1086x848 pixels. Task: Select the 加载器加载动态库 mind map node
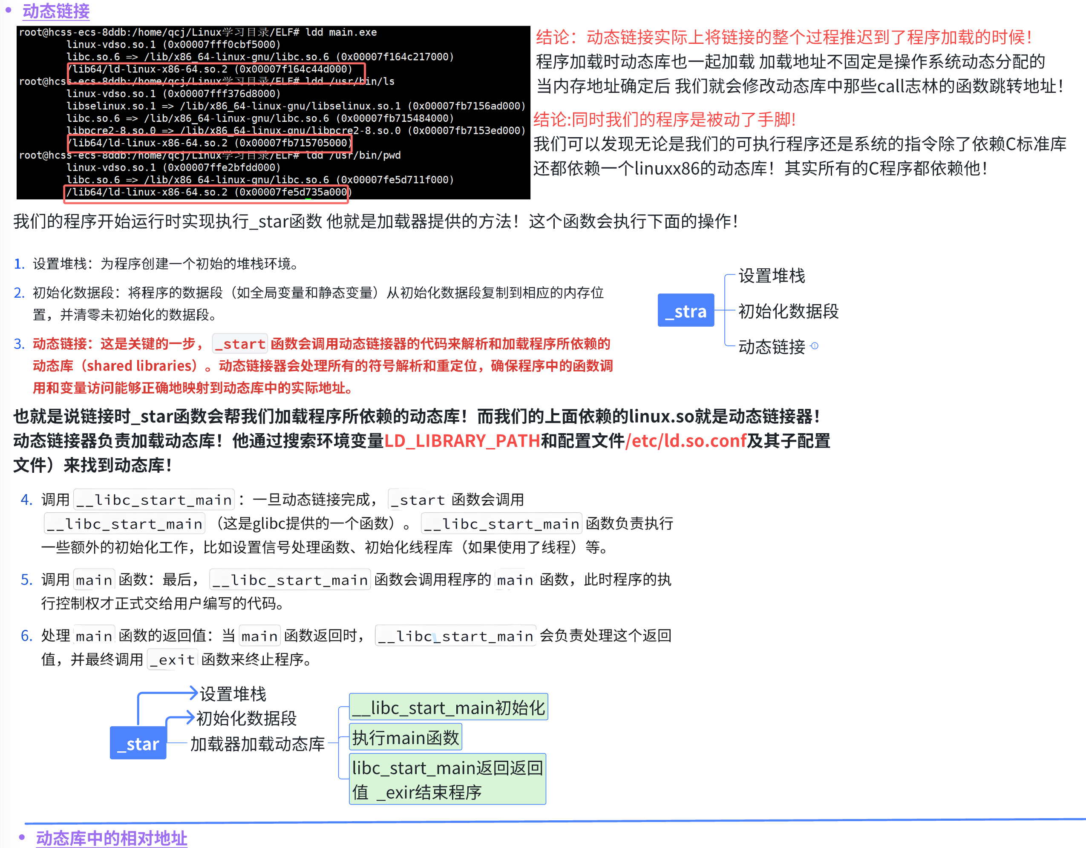(x=257, y=744)
